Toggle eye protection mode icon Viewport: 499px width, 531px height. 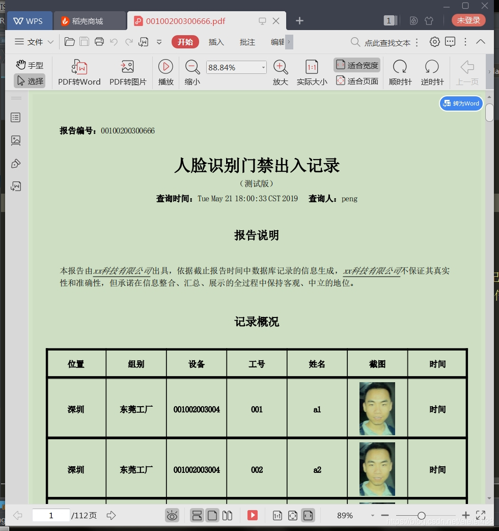point(172,515)
